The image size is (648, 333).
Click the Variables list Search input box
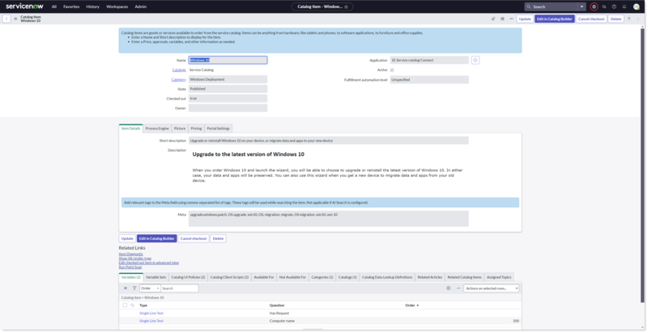coord(179,288)
